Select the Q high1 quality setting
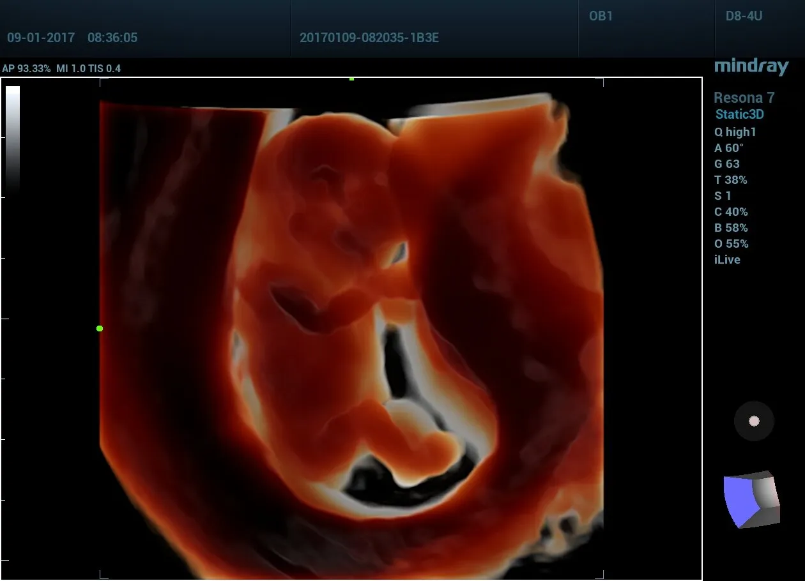 click(735, 132)
